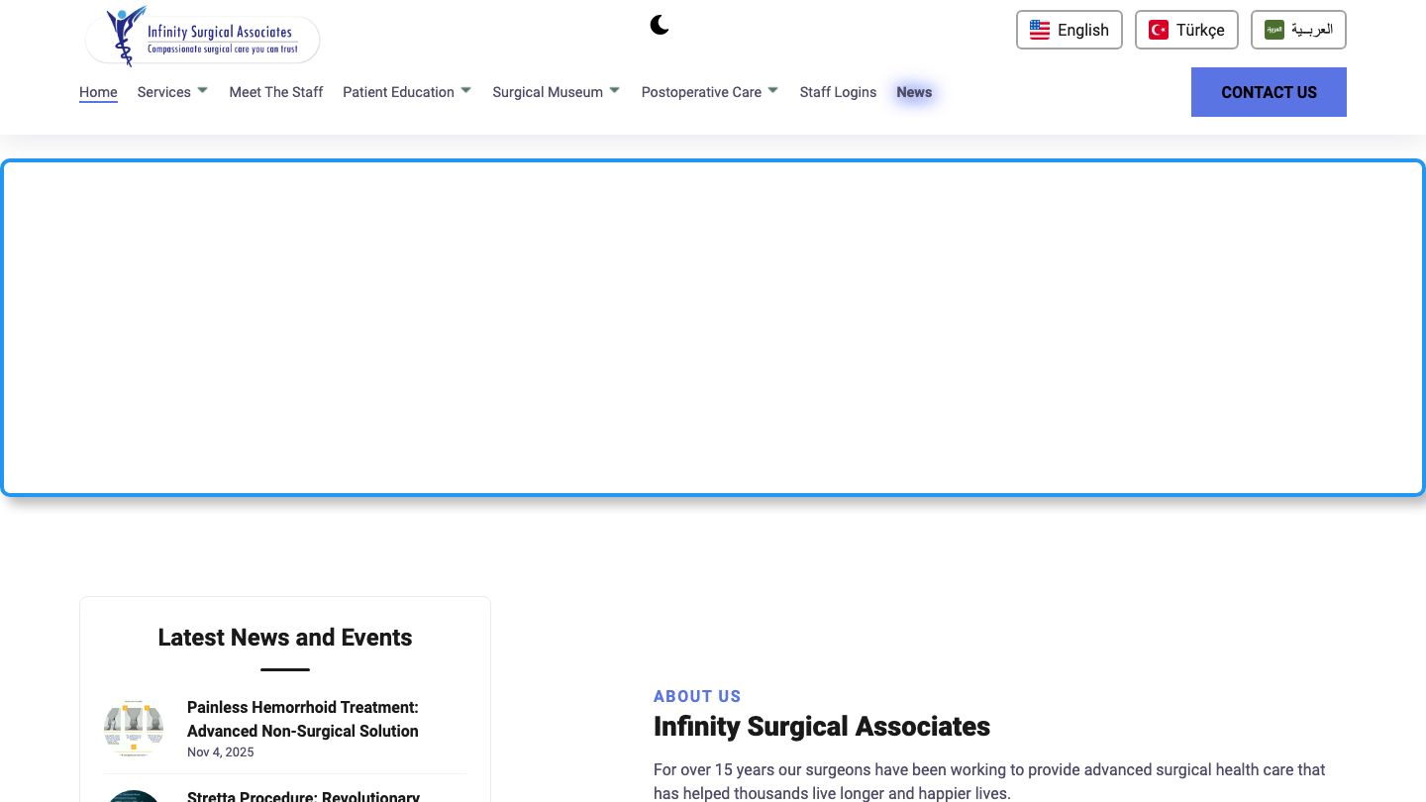
Task: Expand the Postoperative Care dropdown arrow
Action: click(x=773, y=90)
